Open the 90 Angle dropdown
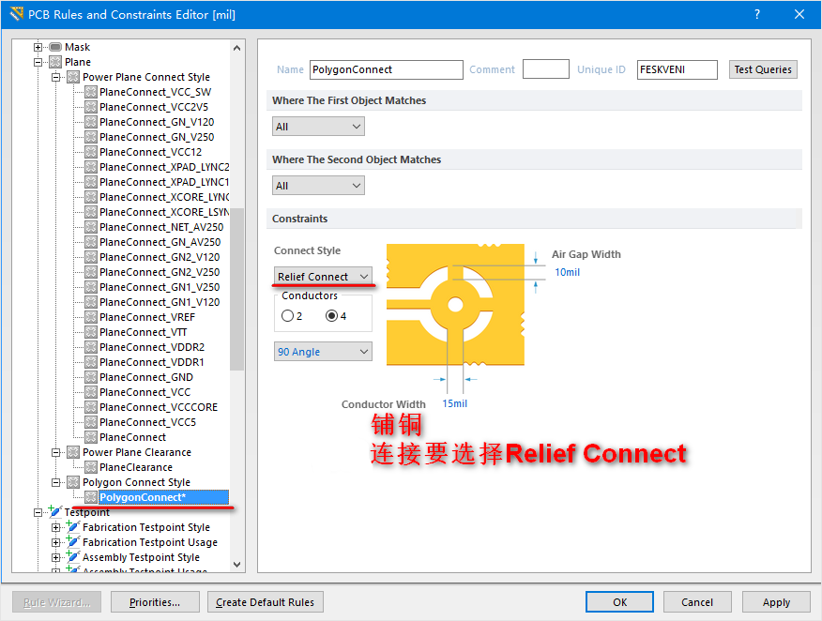Screen dimensions: 822x621 (323, 352)
